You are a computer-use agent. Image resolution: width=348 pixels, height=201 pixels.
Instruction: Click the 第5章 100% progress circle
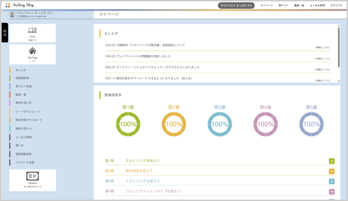pos(311,124)
